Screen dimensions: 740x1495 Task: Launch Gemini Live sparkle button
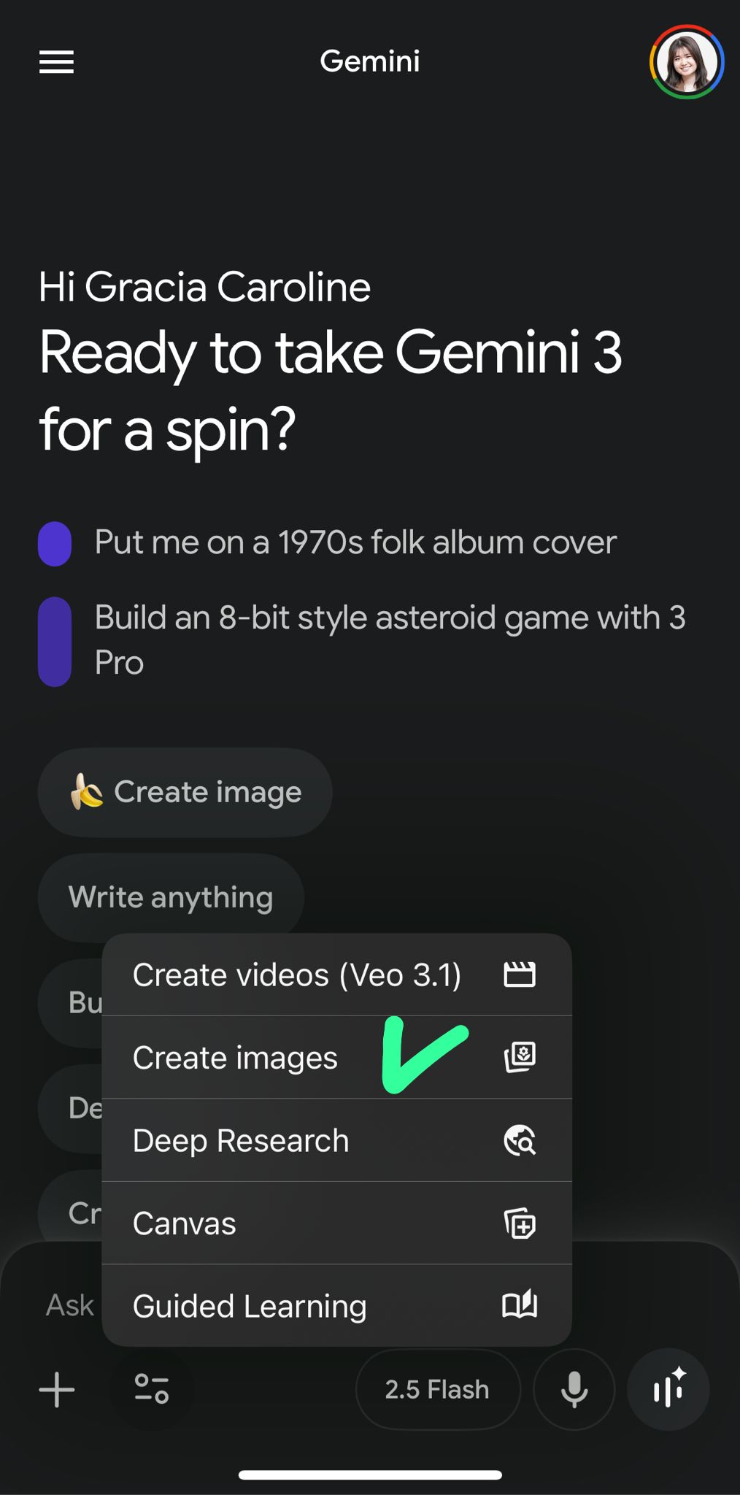[x=668, y=1388]
